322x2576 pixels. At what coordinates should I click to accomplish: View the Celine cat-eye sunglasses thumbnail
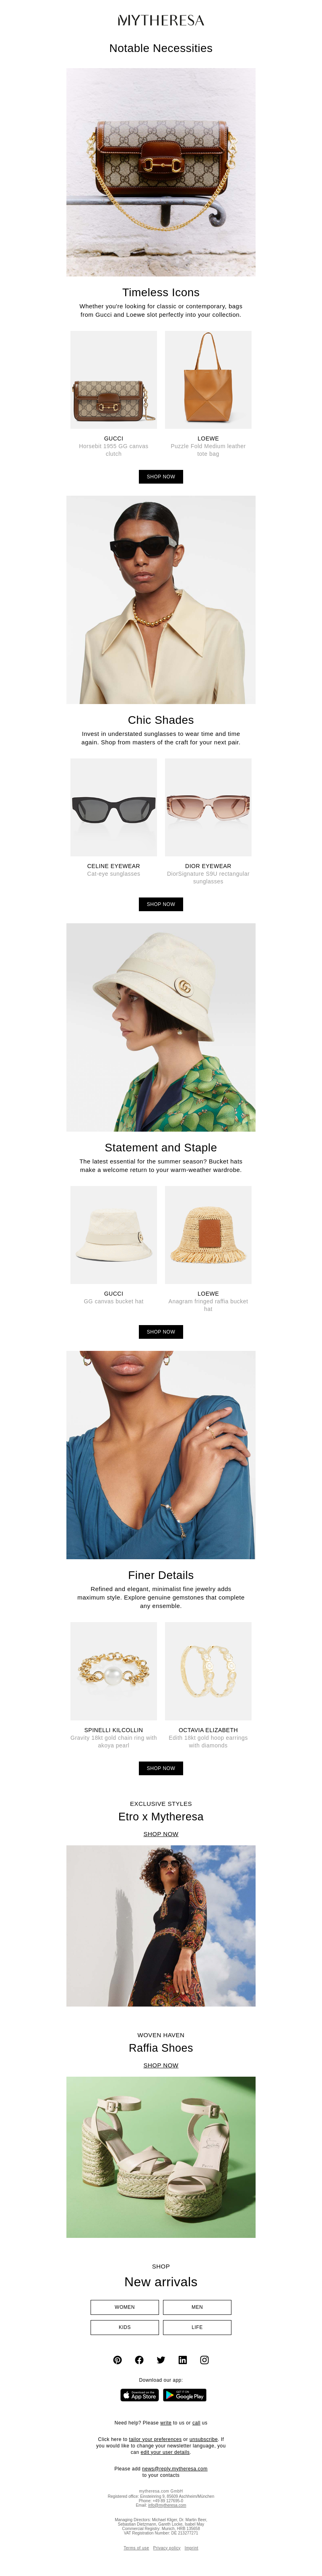coord(114,807)
